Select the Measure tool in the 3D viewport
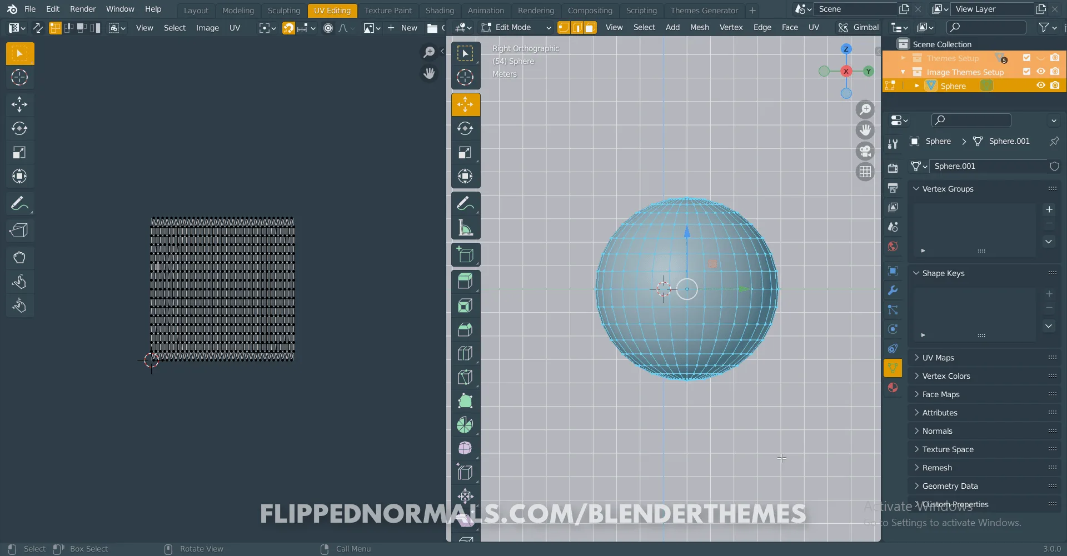This screenshot has height=556, width=1067. [466, 228]
